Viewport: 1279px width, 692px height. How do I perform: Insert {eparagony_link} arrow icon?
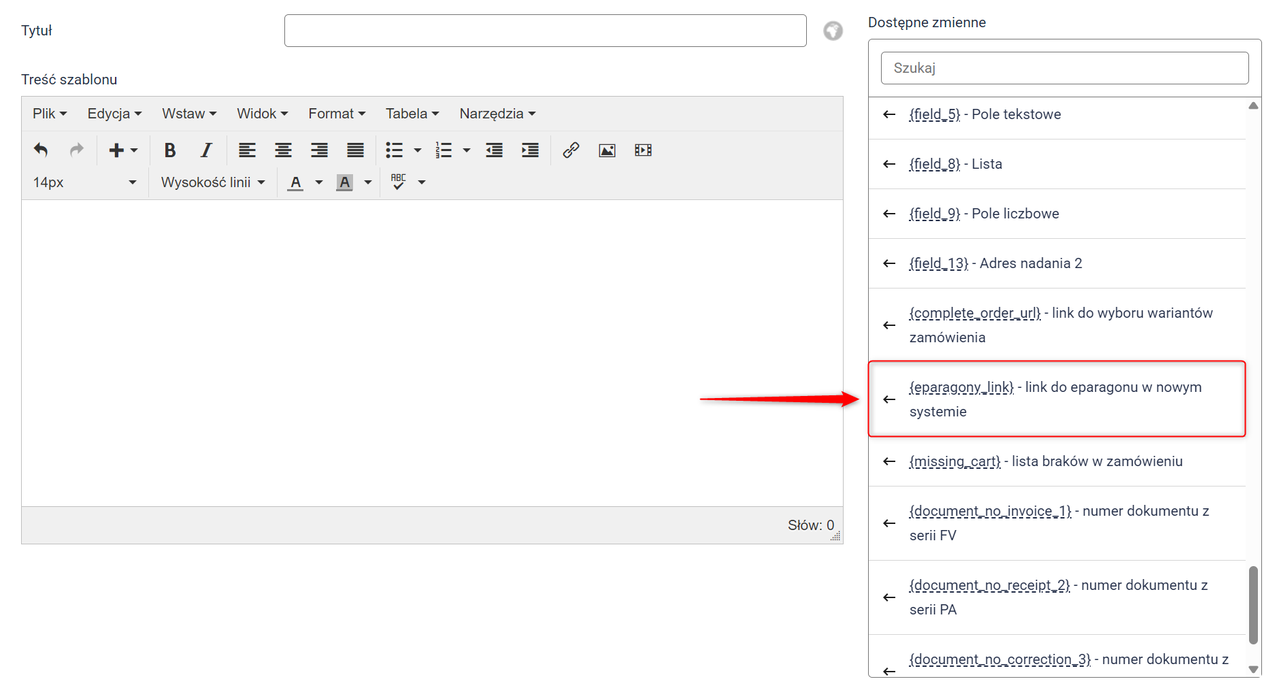[x=888, y=399]
